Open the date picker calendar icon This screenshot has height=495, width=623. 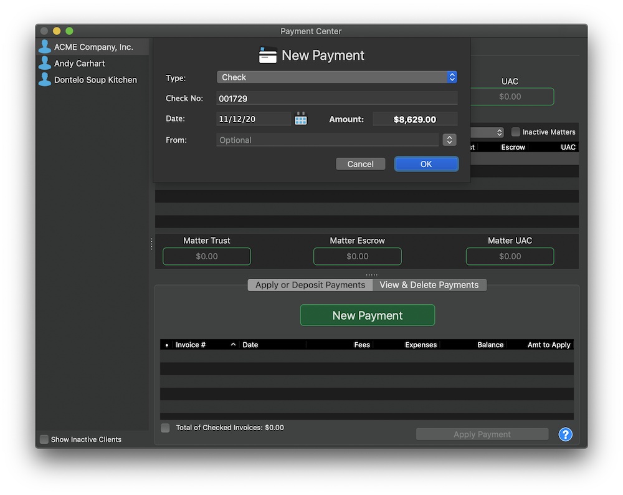click(x=301, y=118)
